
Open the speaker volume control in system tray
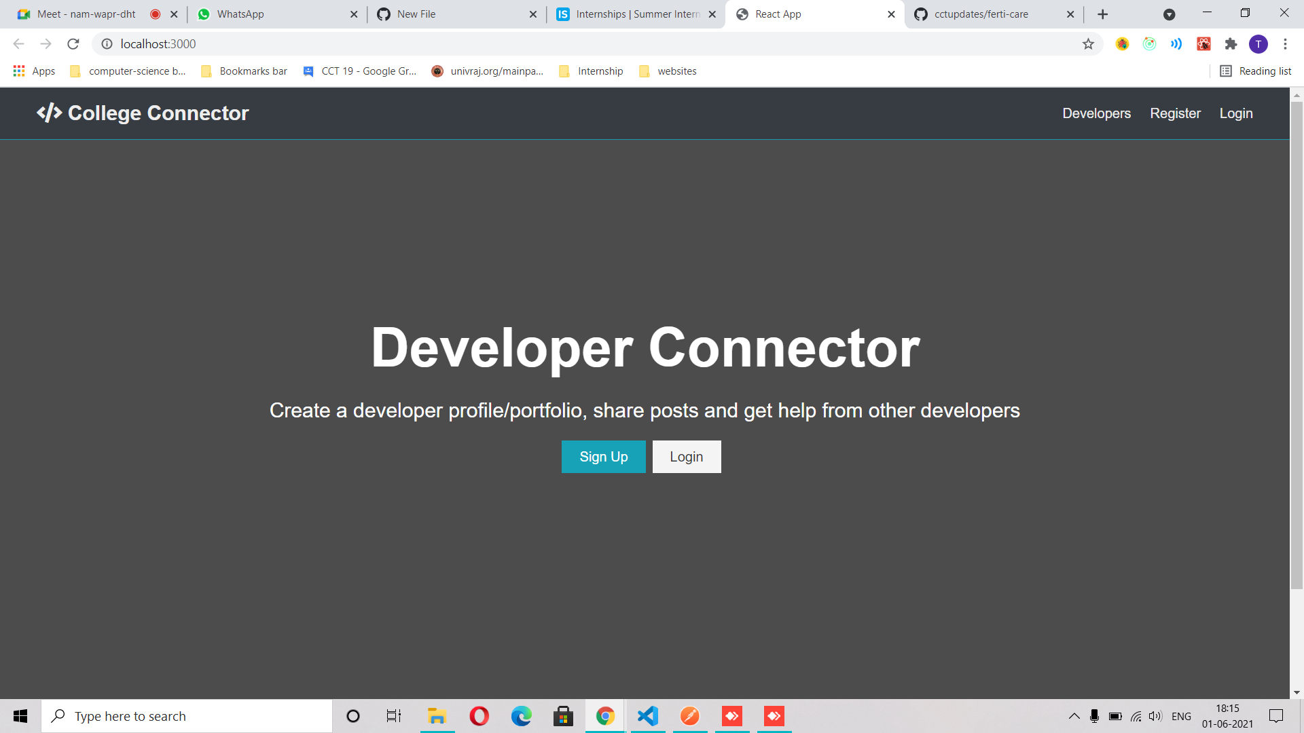click(1155, 715)
